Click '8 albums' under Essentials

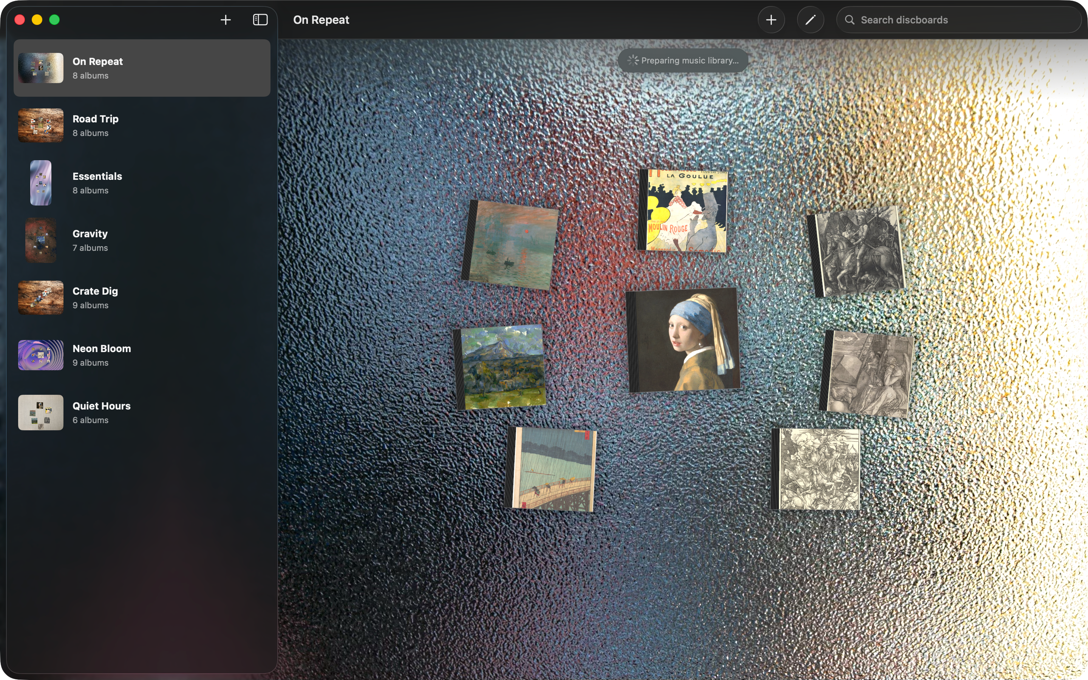(x=90, y=190)
